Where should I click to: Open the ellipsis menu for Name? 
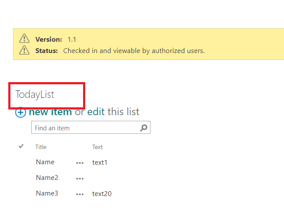[80, 163]
